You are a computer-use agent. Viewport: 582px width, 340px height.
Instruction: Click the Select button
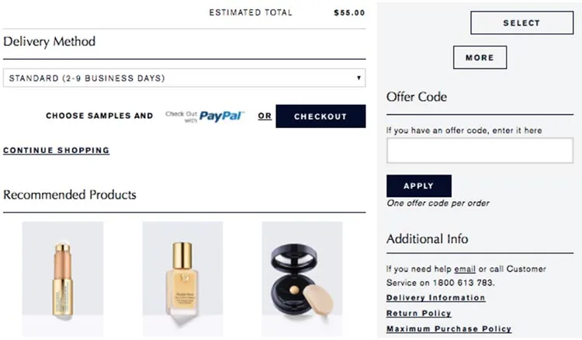pyautogui.click(x=521, y=23)
